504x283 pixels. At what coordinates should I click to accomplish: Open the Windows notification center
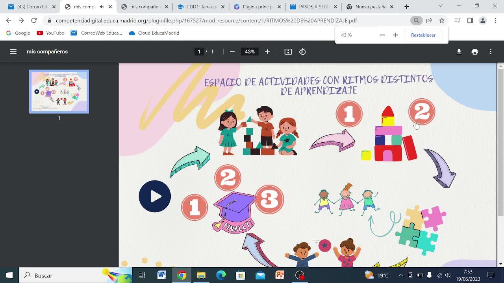click(x=491, y=275)
